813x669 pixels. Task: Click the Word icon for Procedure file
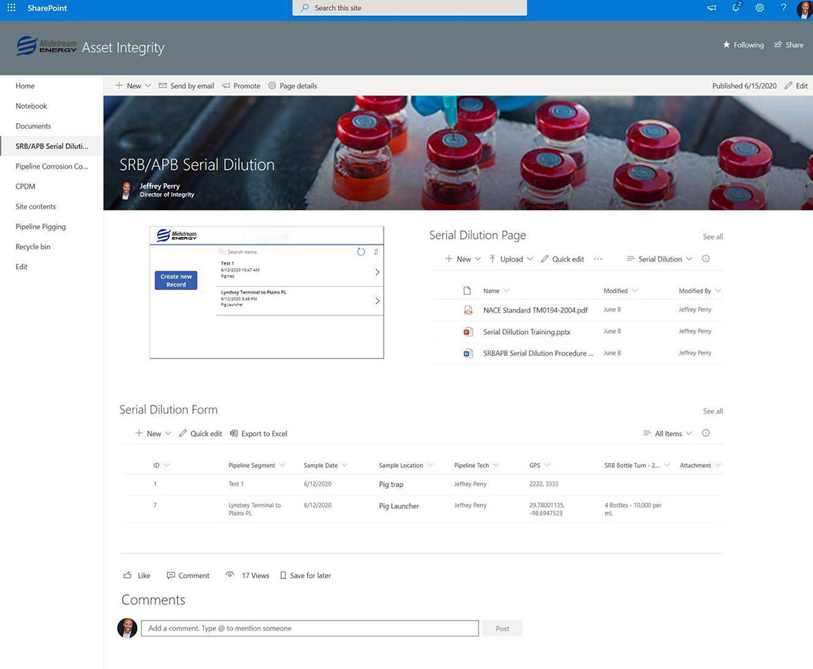(x=467, y=353)
